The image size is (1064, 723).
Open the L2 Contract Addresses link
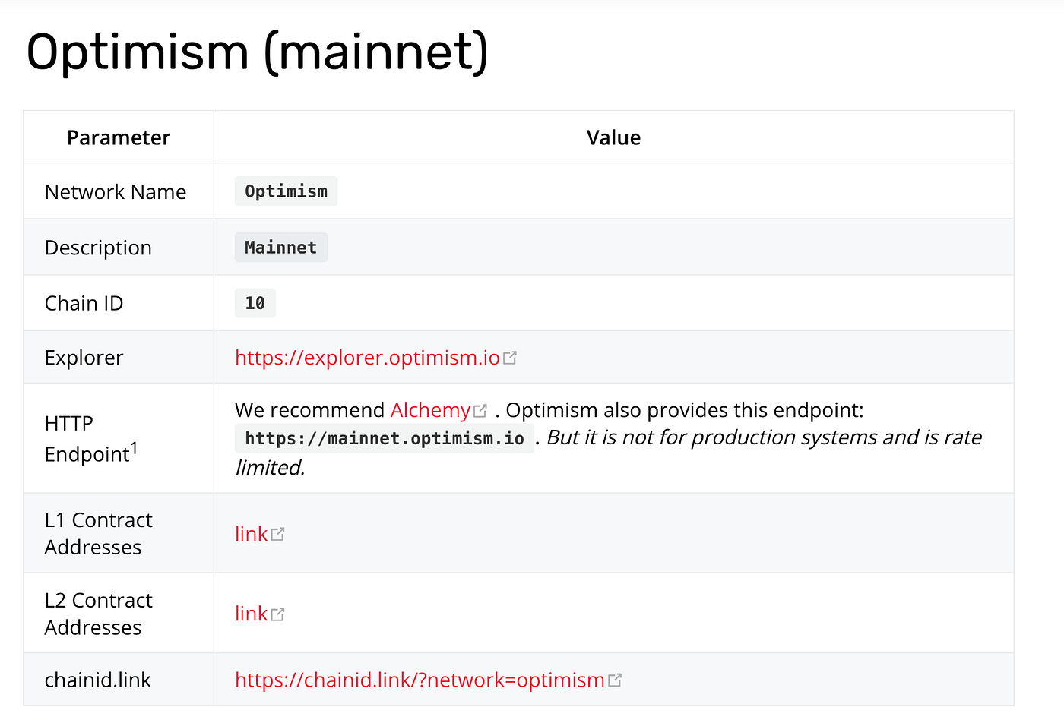coord(251,614)
